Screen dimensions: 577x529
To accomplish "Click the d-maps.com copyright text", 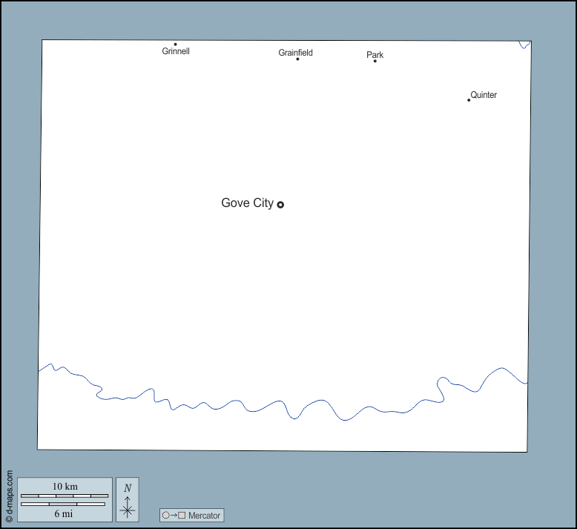I will [10, 496].
